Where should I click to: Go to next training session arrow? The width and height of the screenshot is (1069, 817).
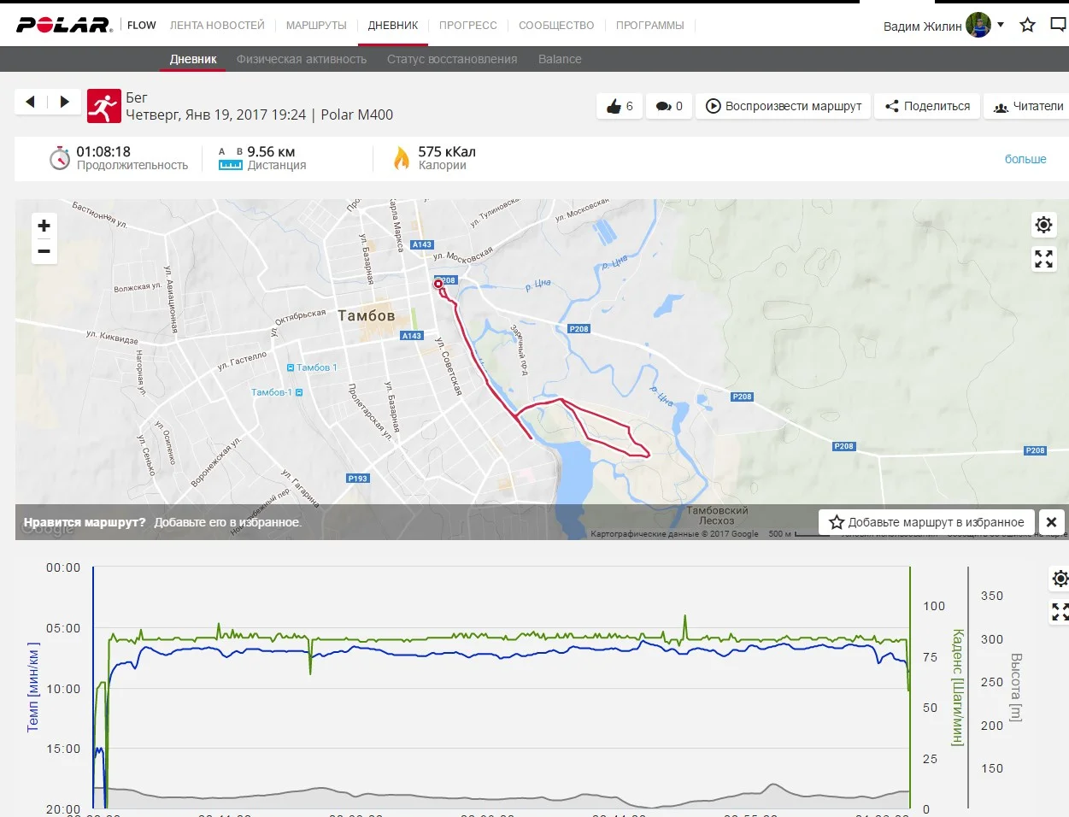coord(65,102)
